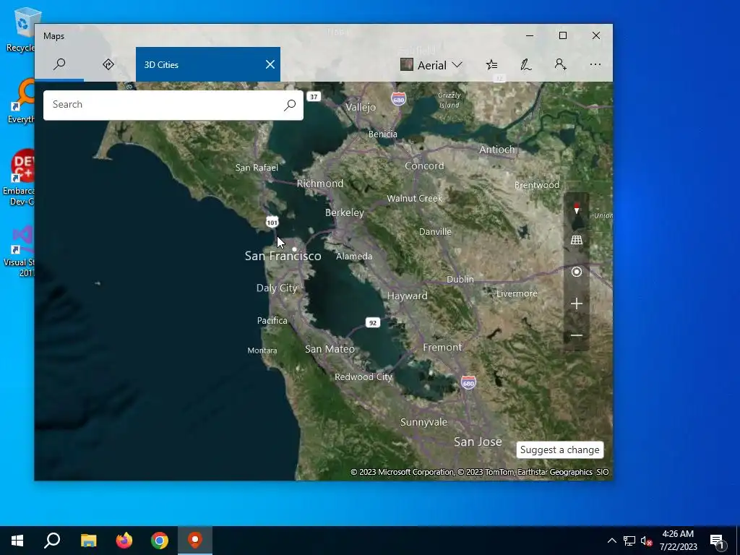Open the notification center icon
This screenshot has height=555, width=740.
pyautogui.click(x=717, y=542)
